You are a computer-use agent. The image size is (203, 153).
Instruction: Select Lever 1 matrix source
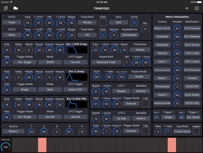tap(162, 61)
